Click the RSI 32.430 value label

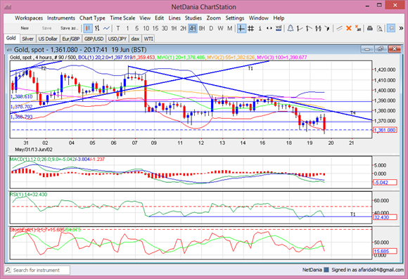[x=385, y=217]
